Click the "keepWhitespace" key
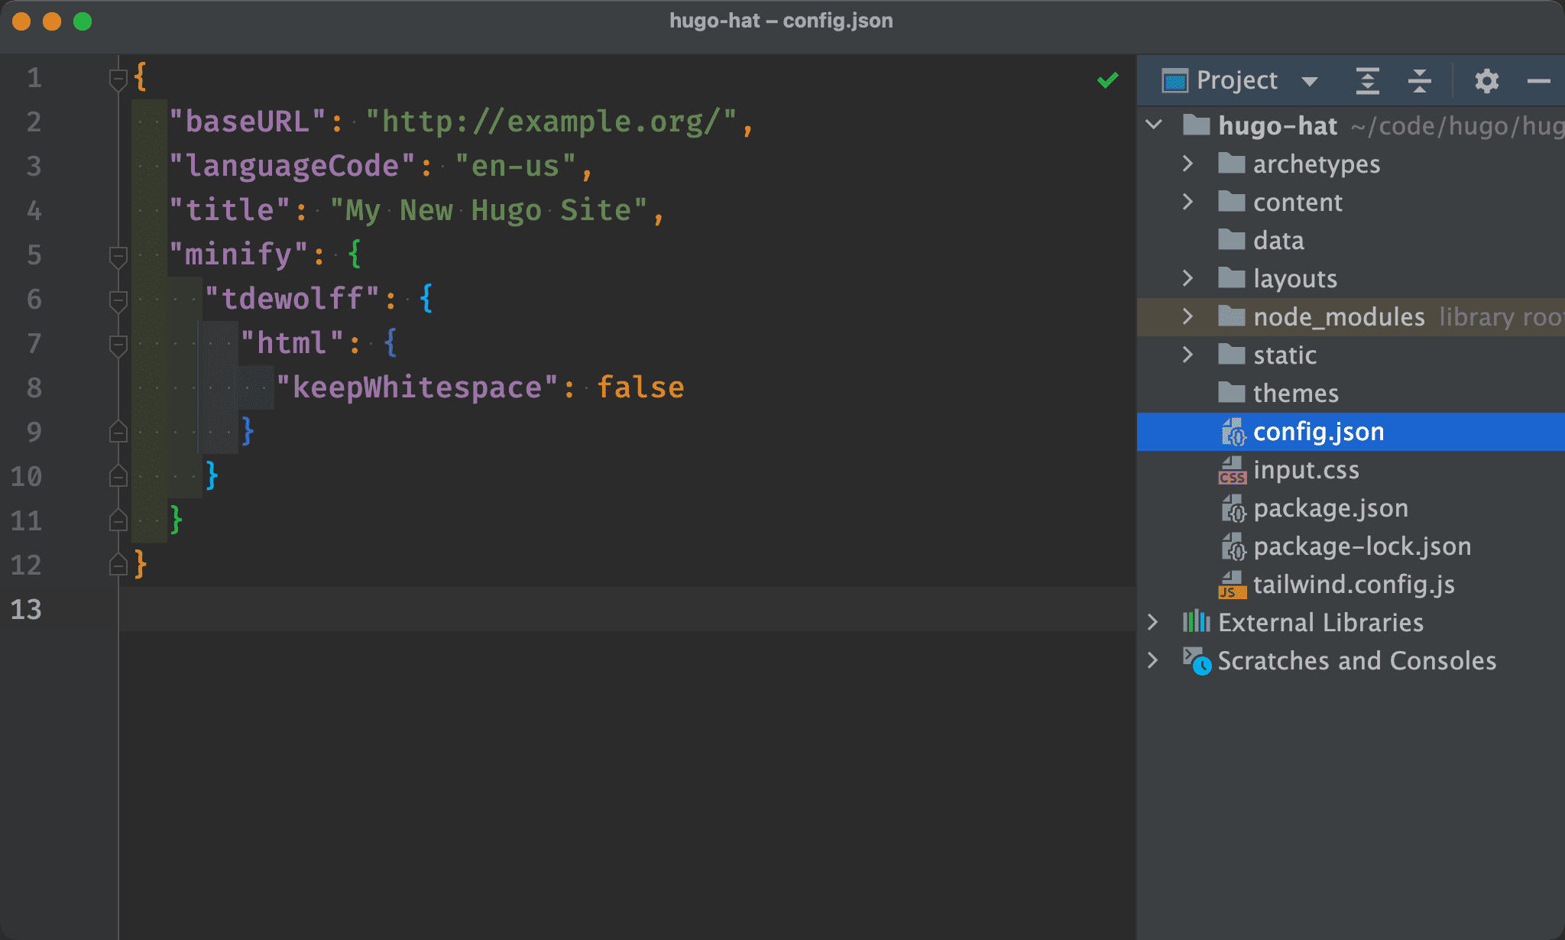 coord(417,388)
